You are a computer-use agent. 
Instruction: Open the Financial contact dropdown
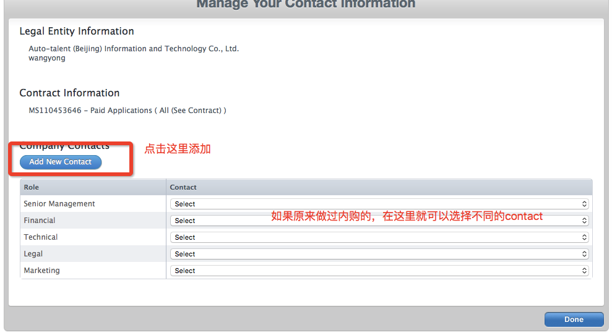point(379,221)
